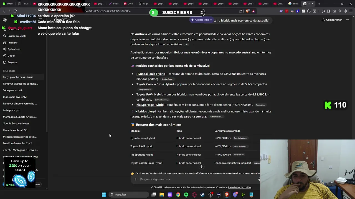Click the plus attach button in message box

[135, 179]
